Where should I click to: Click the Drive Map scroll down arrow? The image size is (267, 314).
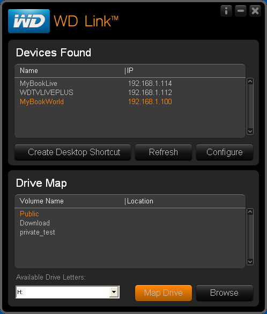(250, 262)
